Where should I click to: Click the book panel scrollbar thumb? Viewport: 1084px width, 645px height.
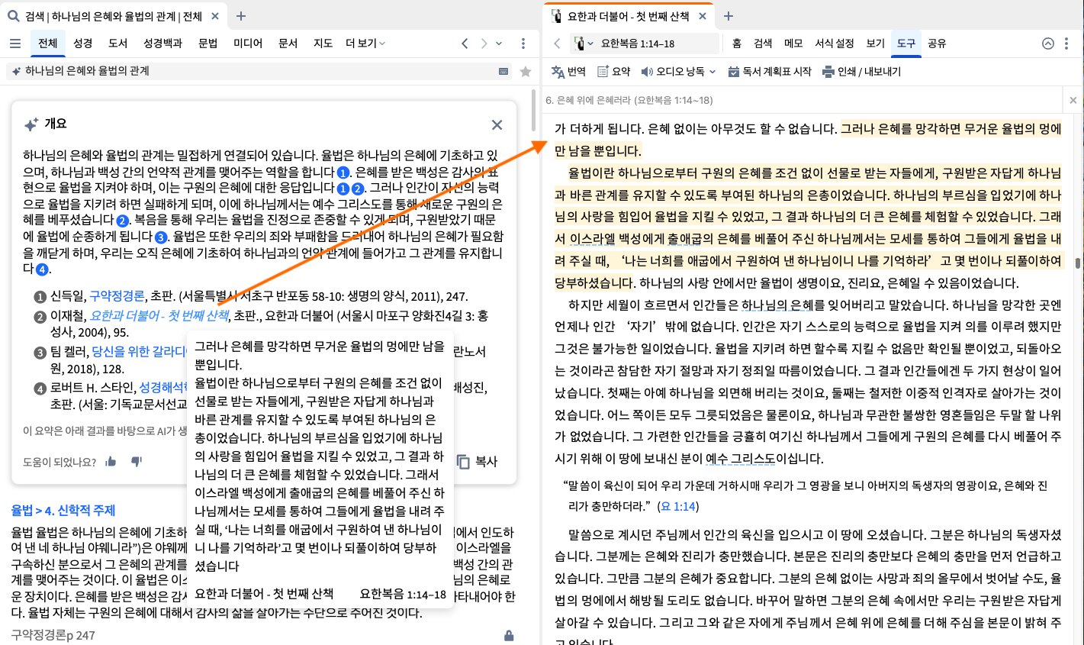coord(1078,264)
